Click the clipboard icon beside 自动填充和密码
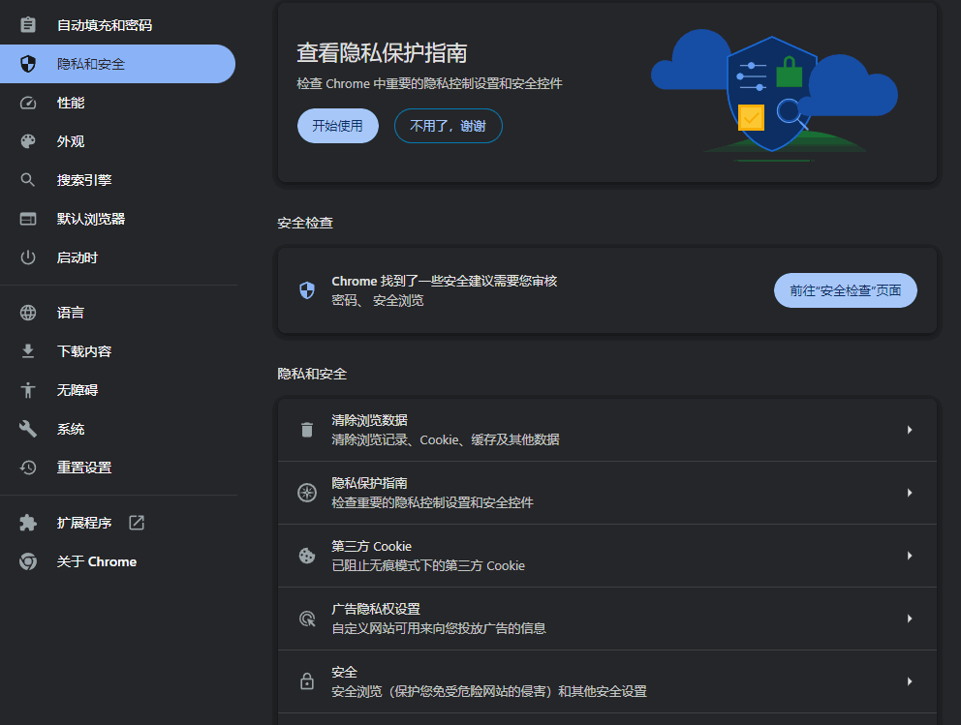The width and height of the screenshot is (961, 725). (x=28, y=25)
